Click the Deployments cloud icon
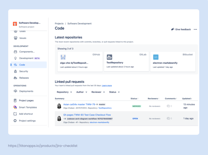208x155 pixels. coord(15,91)
